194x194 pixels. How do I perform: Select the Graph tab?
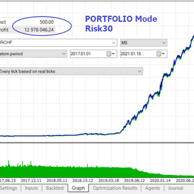click(x=78, y=188)
